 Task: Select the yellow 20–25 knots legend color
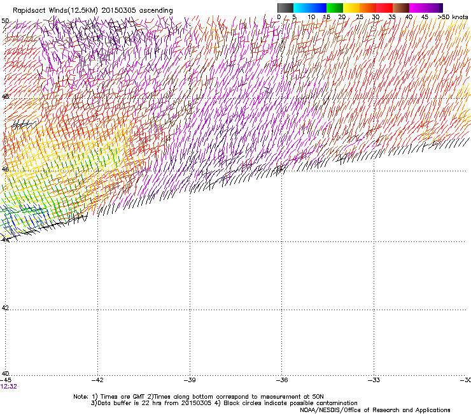tap(351, 8)
